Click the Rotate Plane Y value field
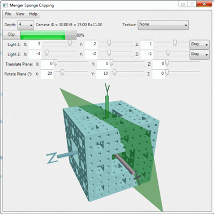The width and height of the screenshot is (214, 214). [x=103, y=74]
